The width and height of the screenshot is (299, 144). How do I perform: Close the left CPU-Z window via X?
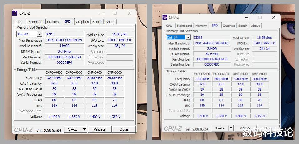click(130, 13)
